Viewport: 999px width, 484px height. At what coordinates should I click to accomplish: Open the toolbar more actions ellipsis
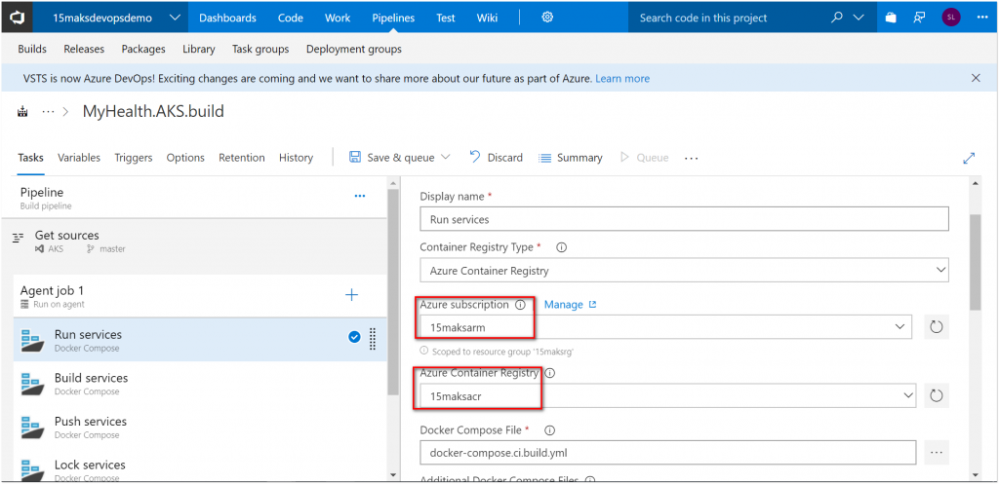pyautogui.click(x=692, y=158)
